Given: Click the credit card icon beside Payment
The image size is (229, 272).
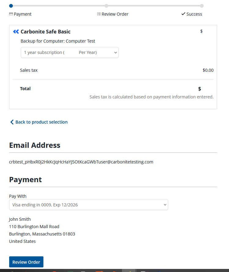Looking at the screenshot, I should (11, 14).
